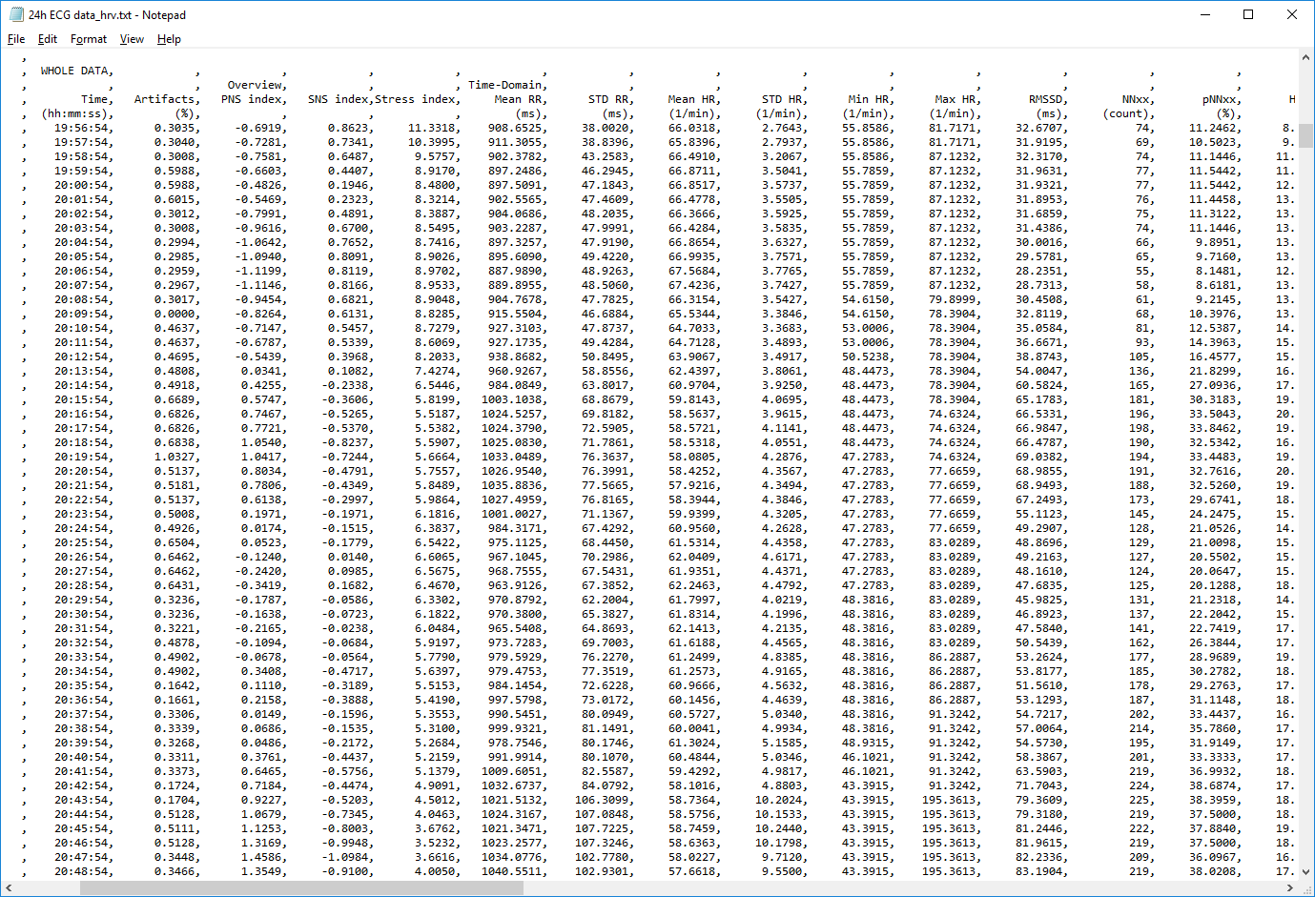Image resolution: width=1315 pixels, height=897 pixels.
Task: Open the File menu
Action: (16, 39)
